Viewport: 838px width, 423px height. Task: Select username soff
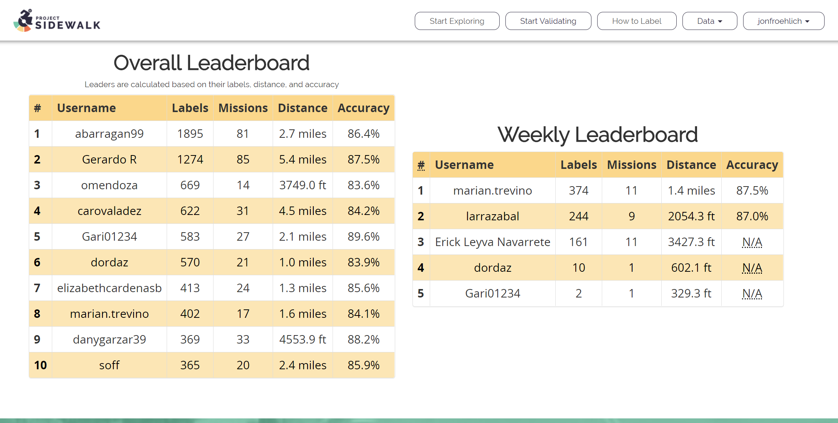point(109,365)
